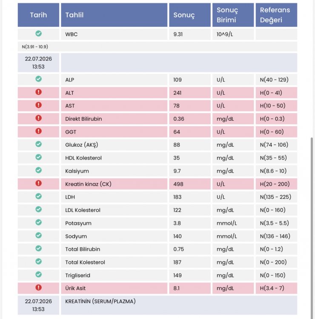This screenshot has width=315, height=319.
Task: Select the first 22.07.2026 13:53 date group row
Action: point(157,63)
